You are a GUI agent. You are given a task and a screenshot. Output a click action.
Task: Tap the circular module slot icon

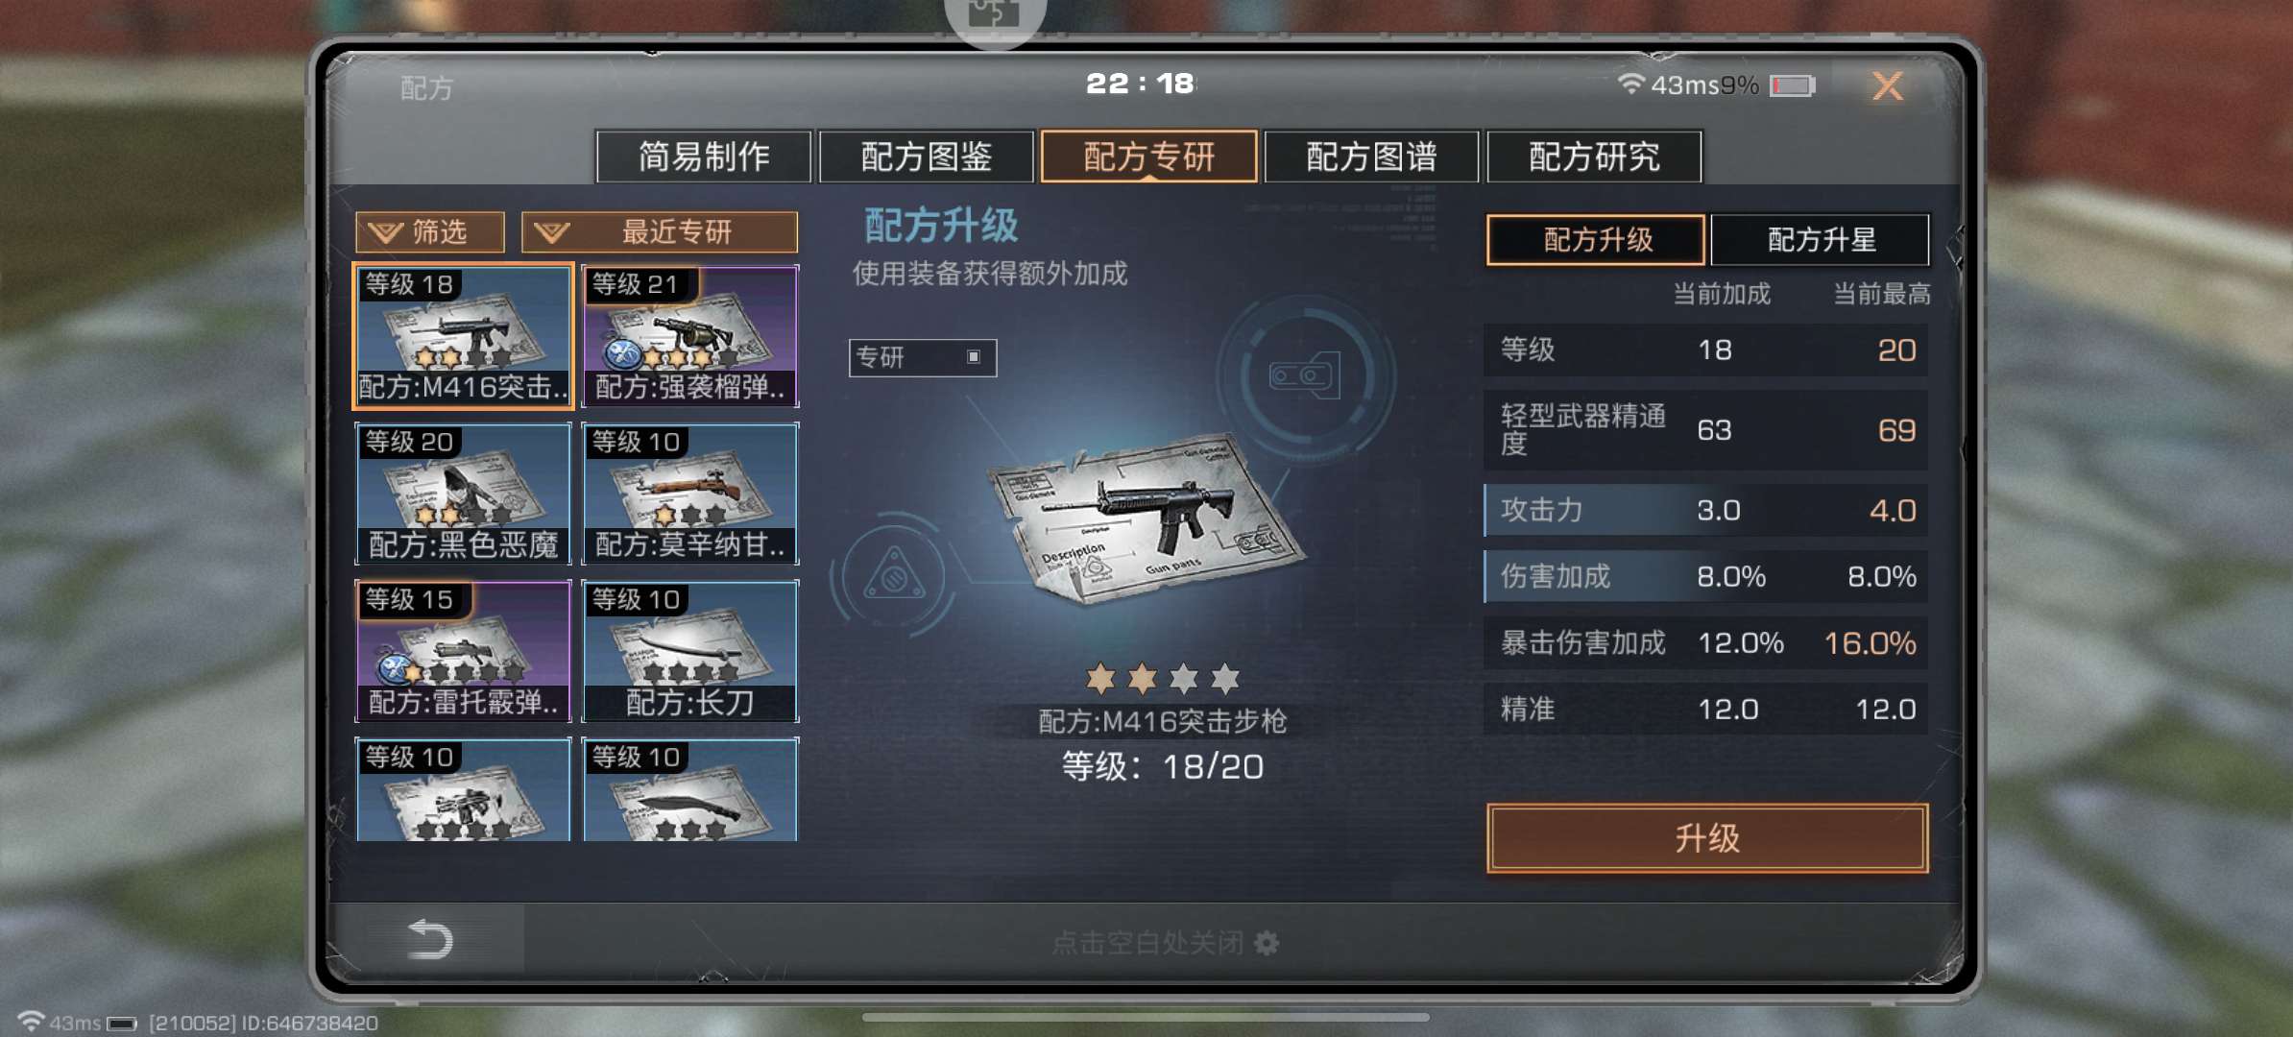click(1304, 375)
